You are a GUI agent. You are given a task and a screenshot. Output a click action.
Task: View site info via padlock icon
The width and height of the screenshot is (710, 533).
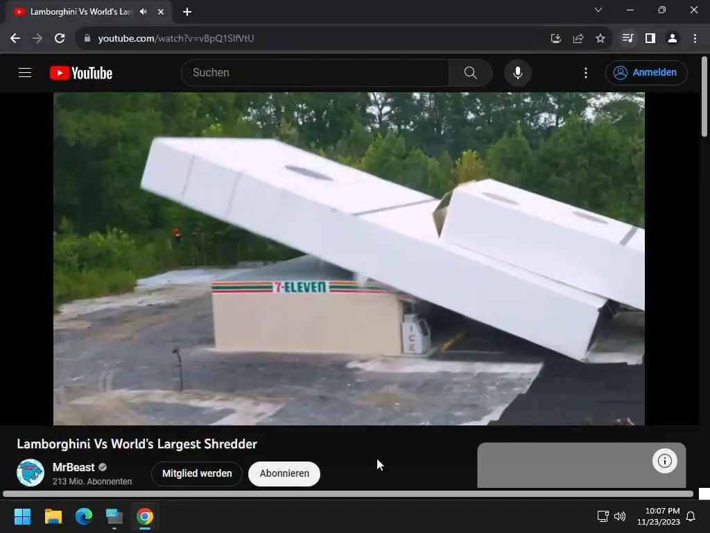[x=87, y=39]
